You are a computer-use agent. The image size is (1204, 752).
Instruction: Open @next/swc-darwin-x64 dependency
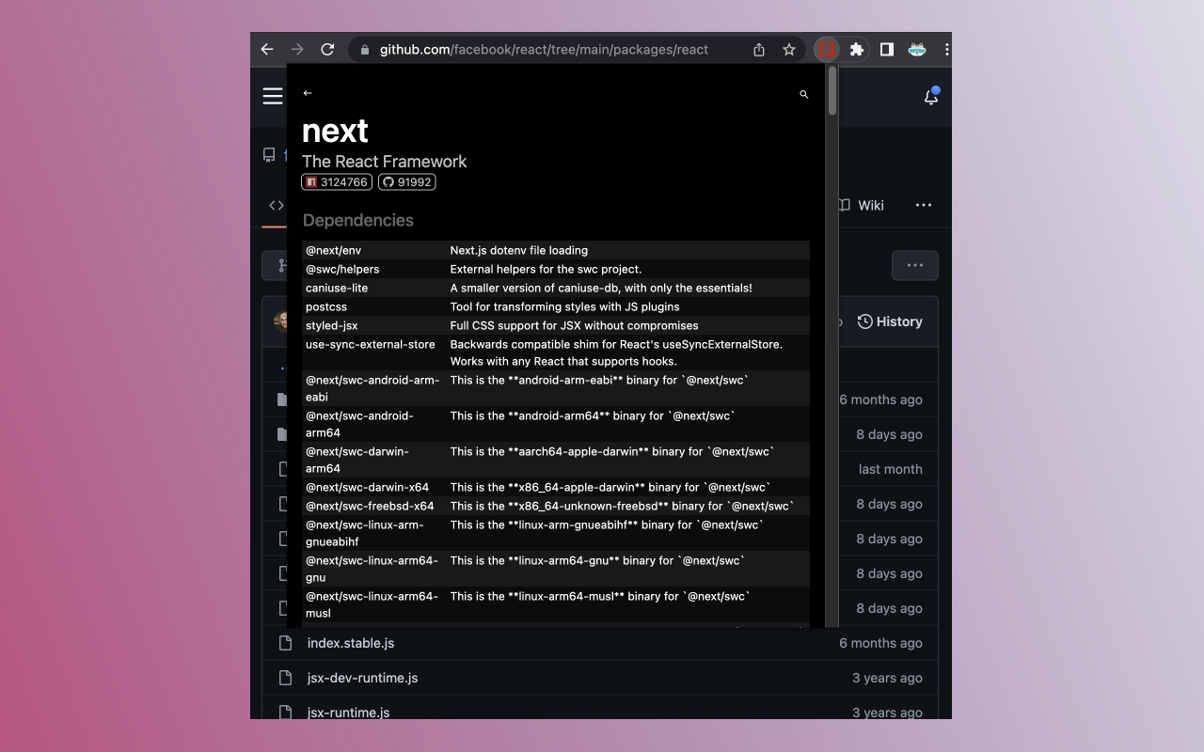(368, 487)
